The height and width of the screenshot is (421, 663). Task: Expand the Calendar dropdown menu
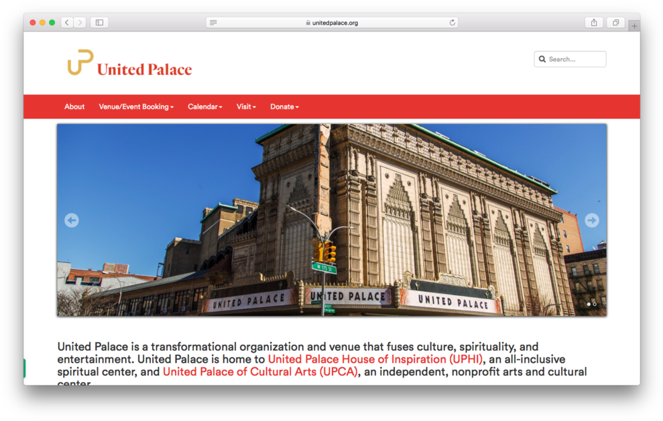click(x=205, y=107)
